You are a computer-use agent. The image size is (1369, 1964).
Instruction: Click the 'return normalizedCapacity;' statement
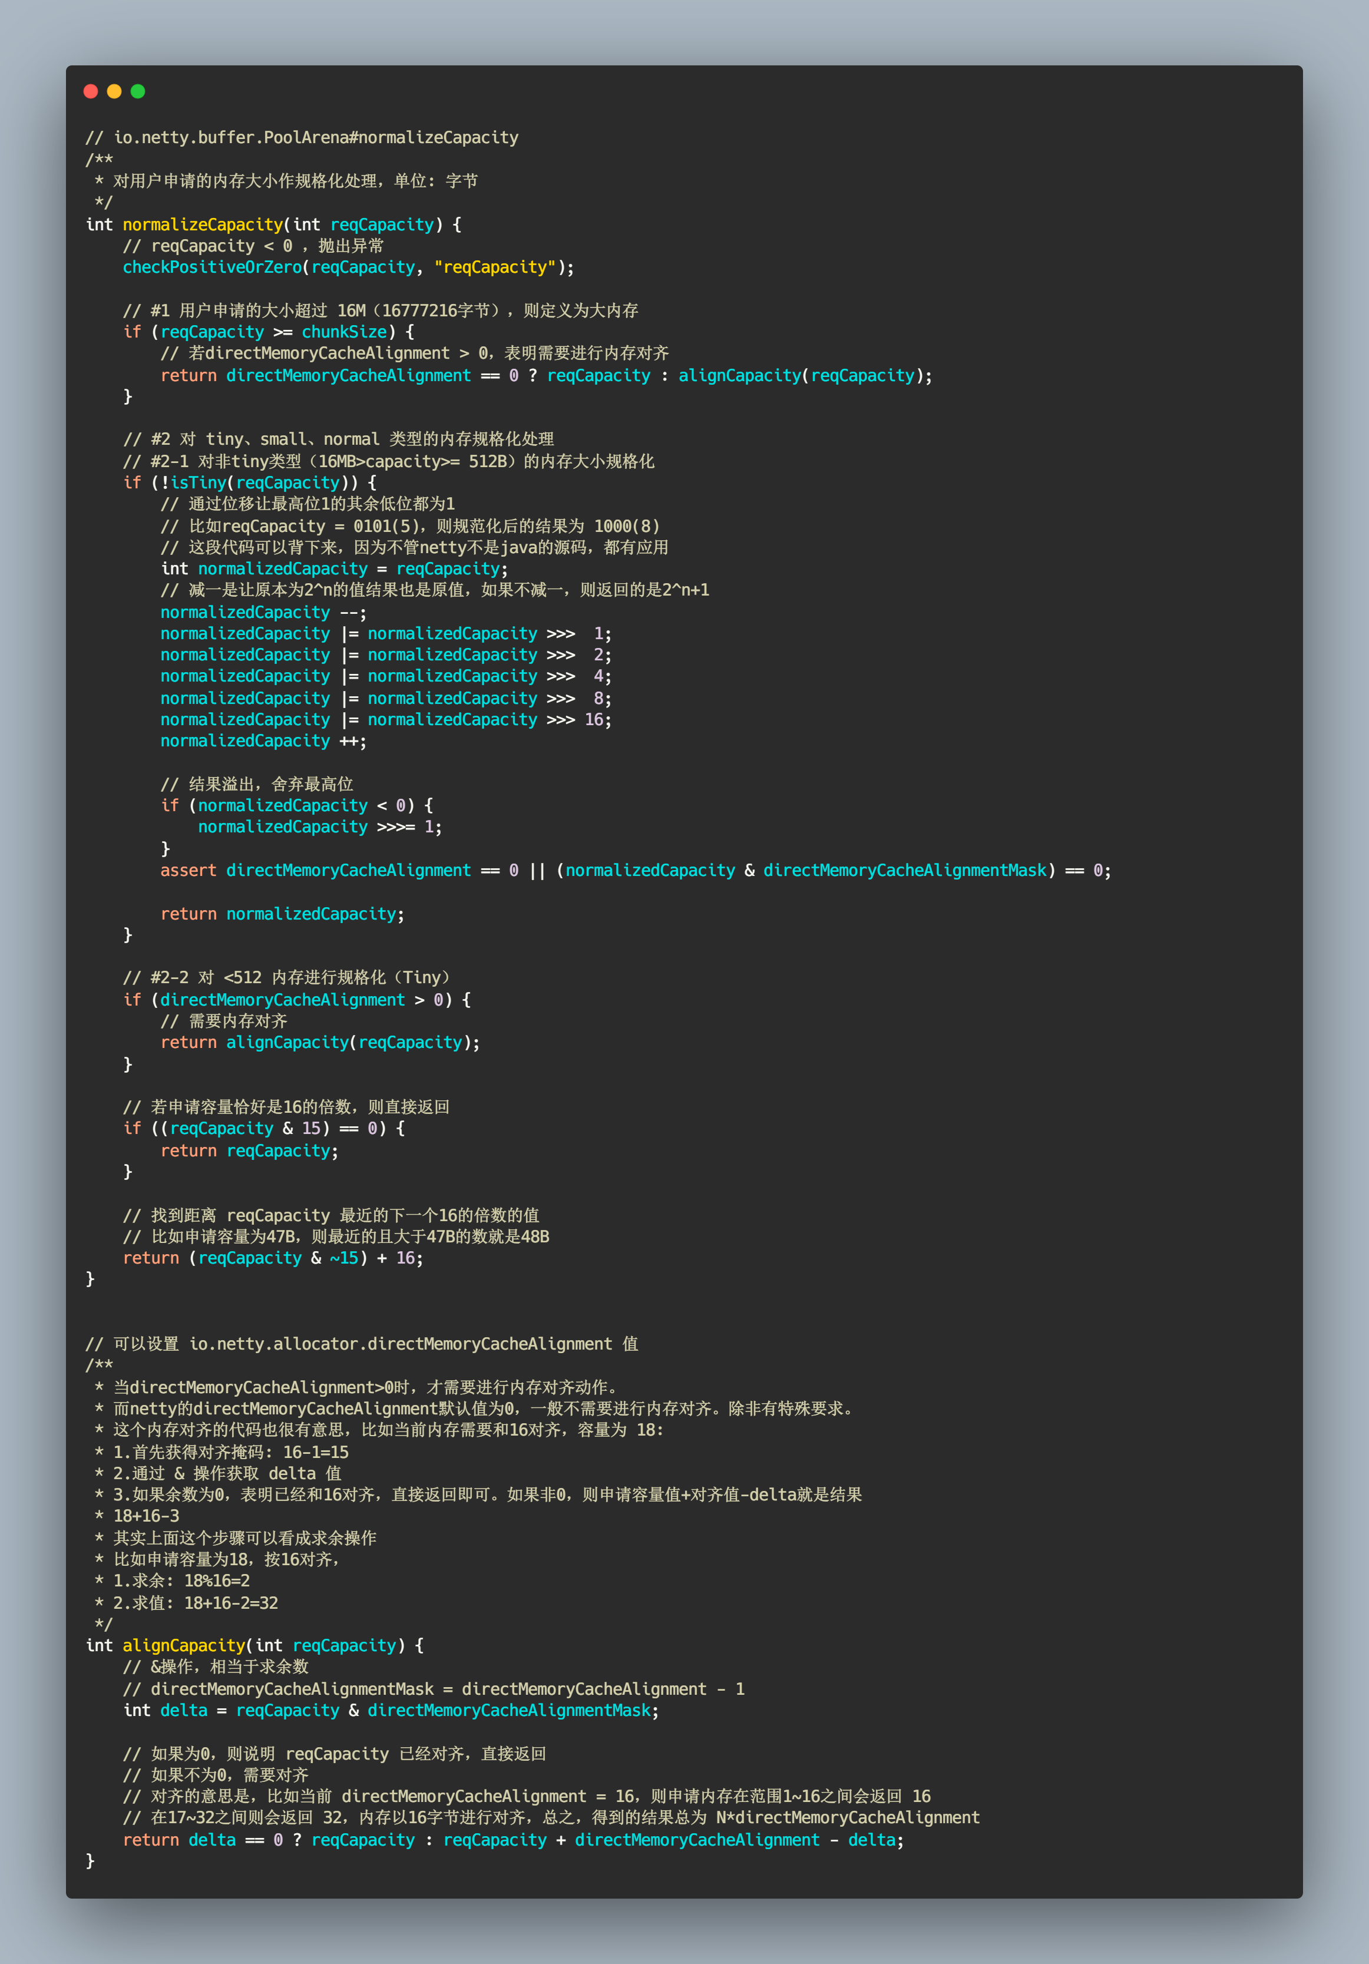point(282,914)
